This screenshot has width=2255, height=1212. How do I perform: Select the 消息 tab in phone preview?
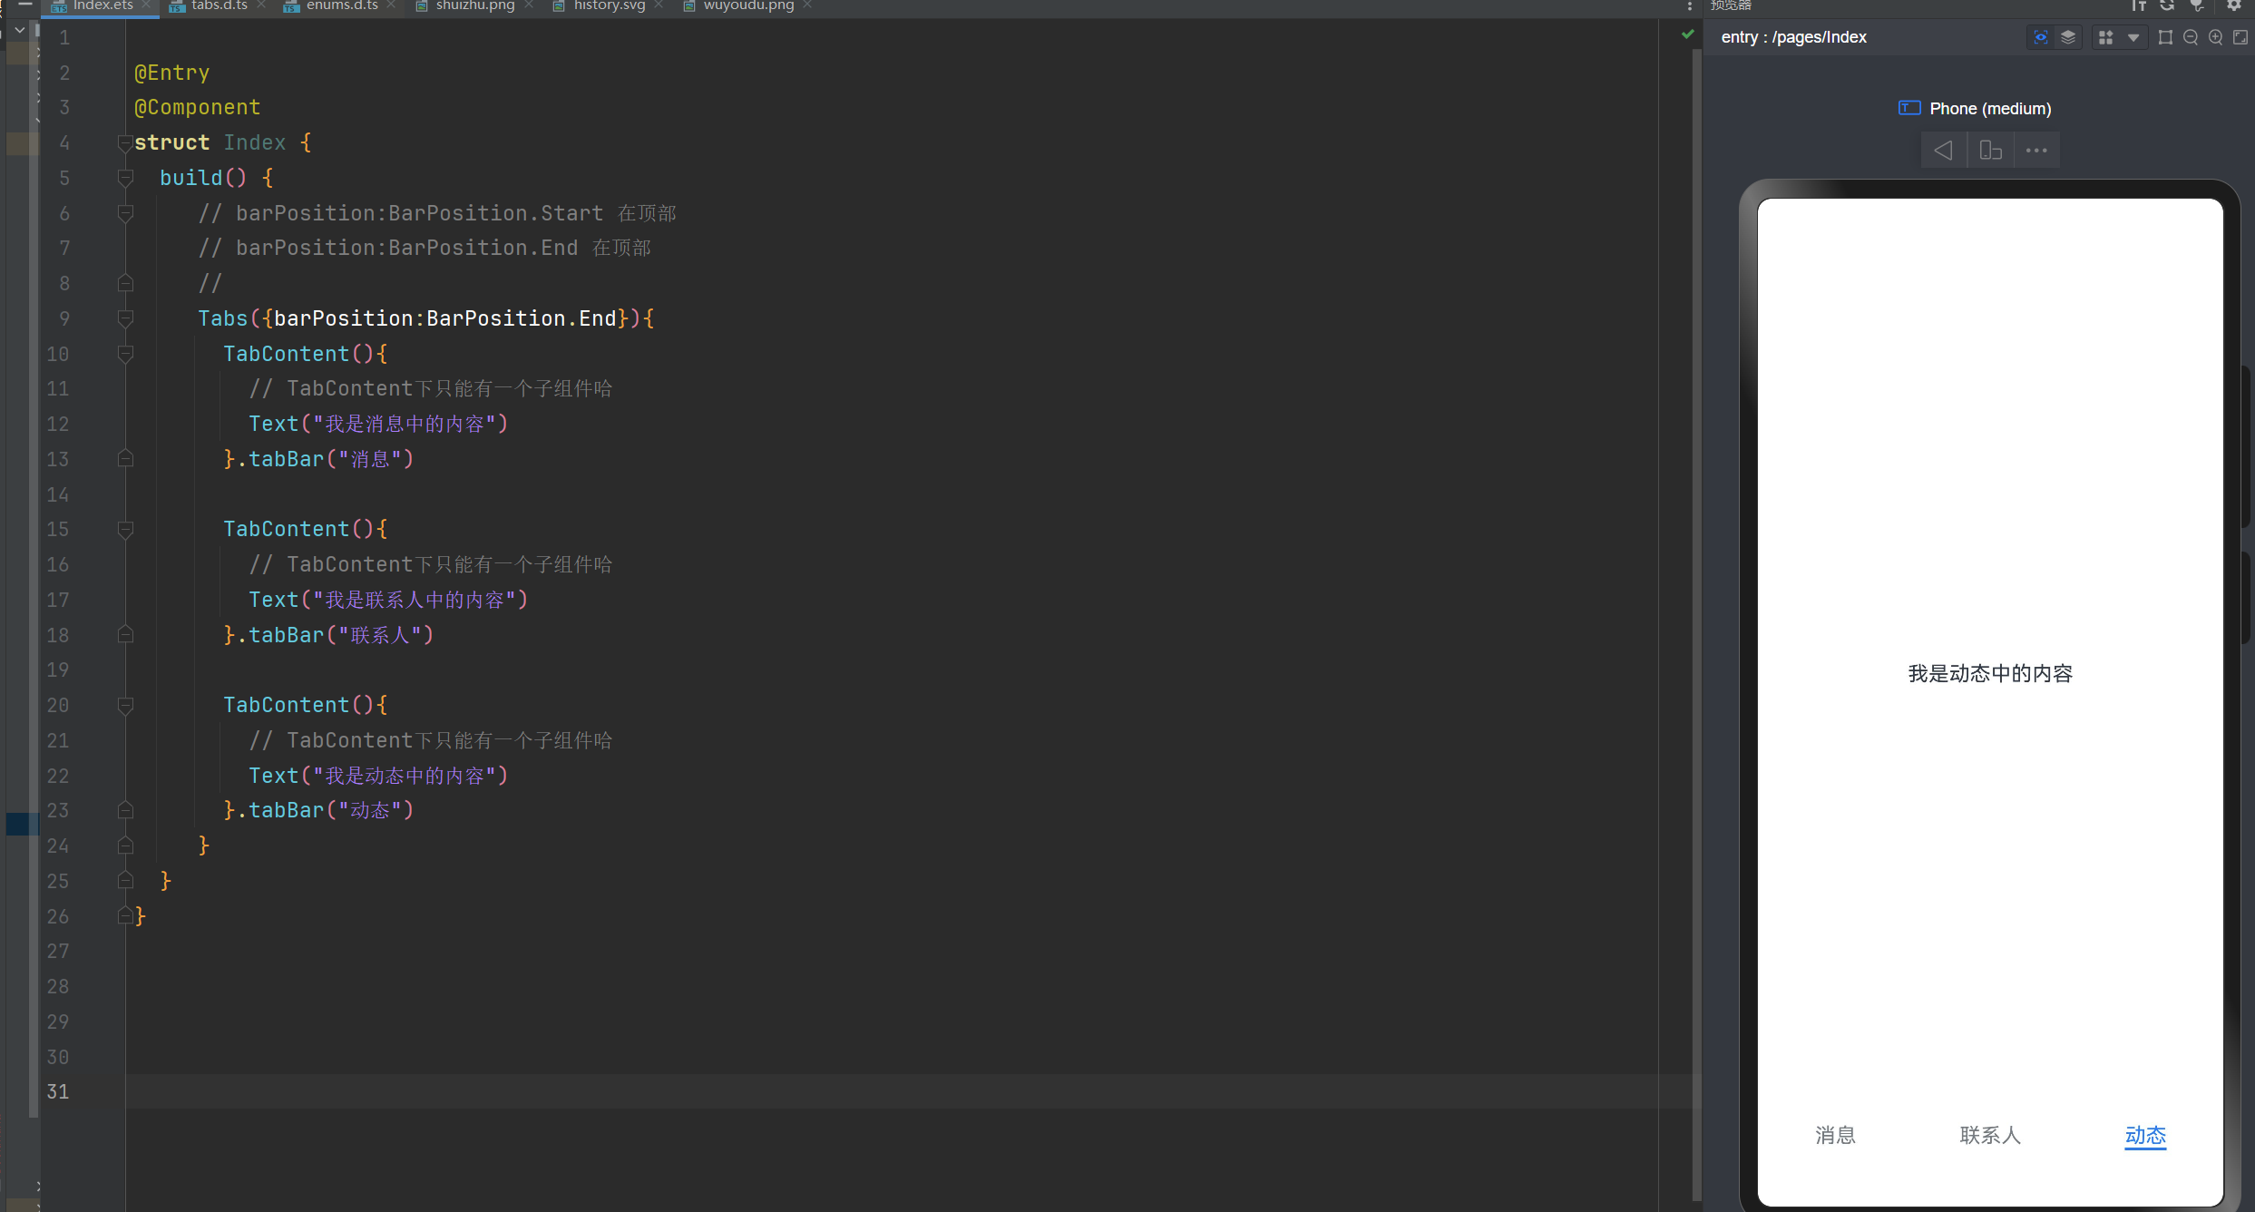[1835, 1135]
